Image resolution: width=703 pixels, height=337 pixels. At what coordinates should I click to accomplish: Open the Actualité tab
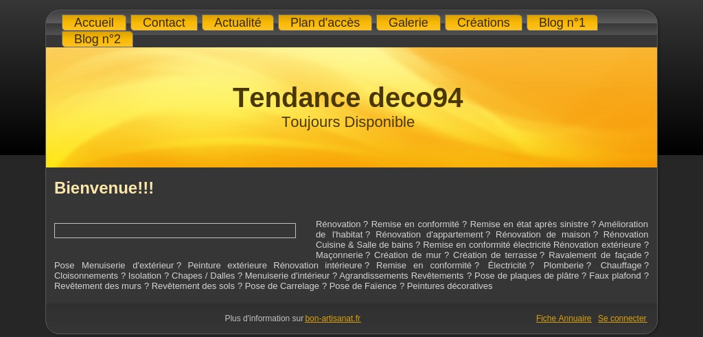pyautogui.click(x=238, y=23)
